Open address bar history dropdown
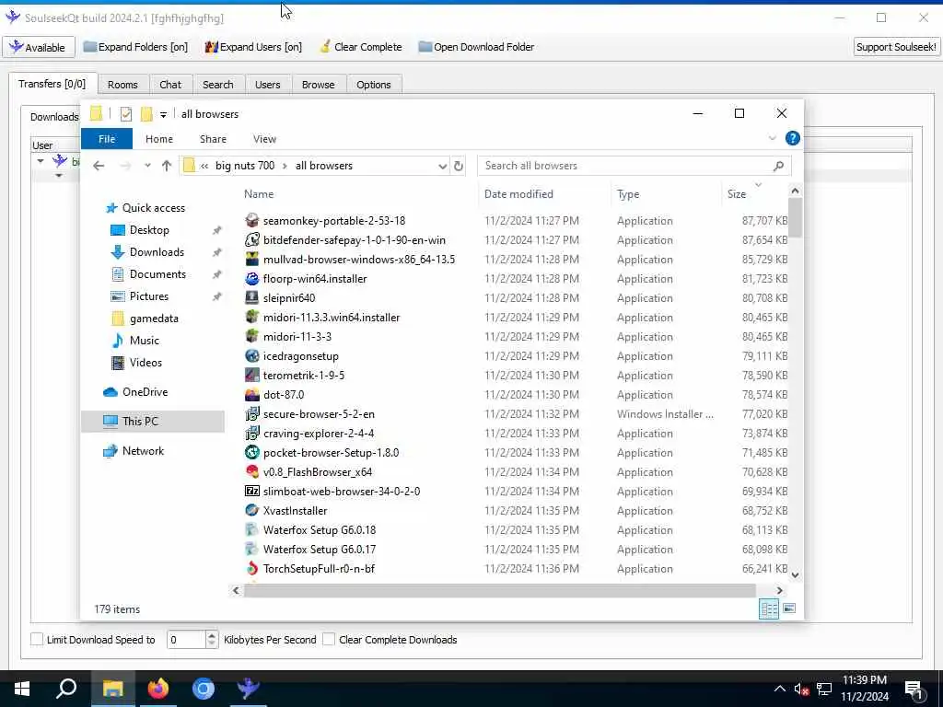This screenshot has height=707, width=943. [442, 166]
